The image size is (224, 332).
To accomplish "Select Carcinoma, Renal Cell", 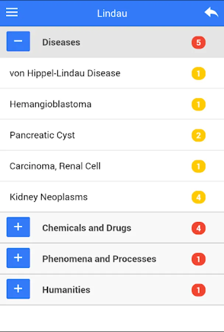I will tap(55, 166).
